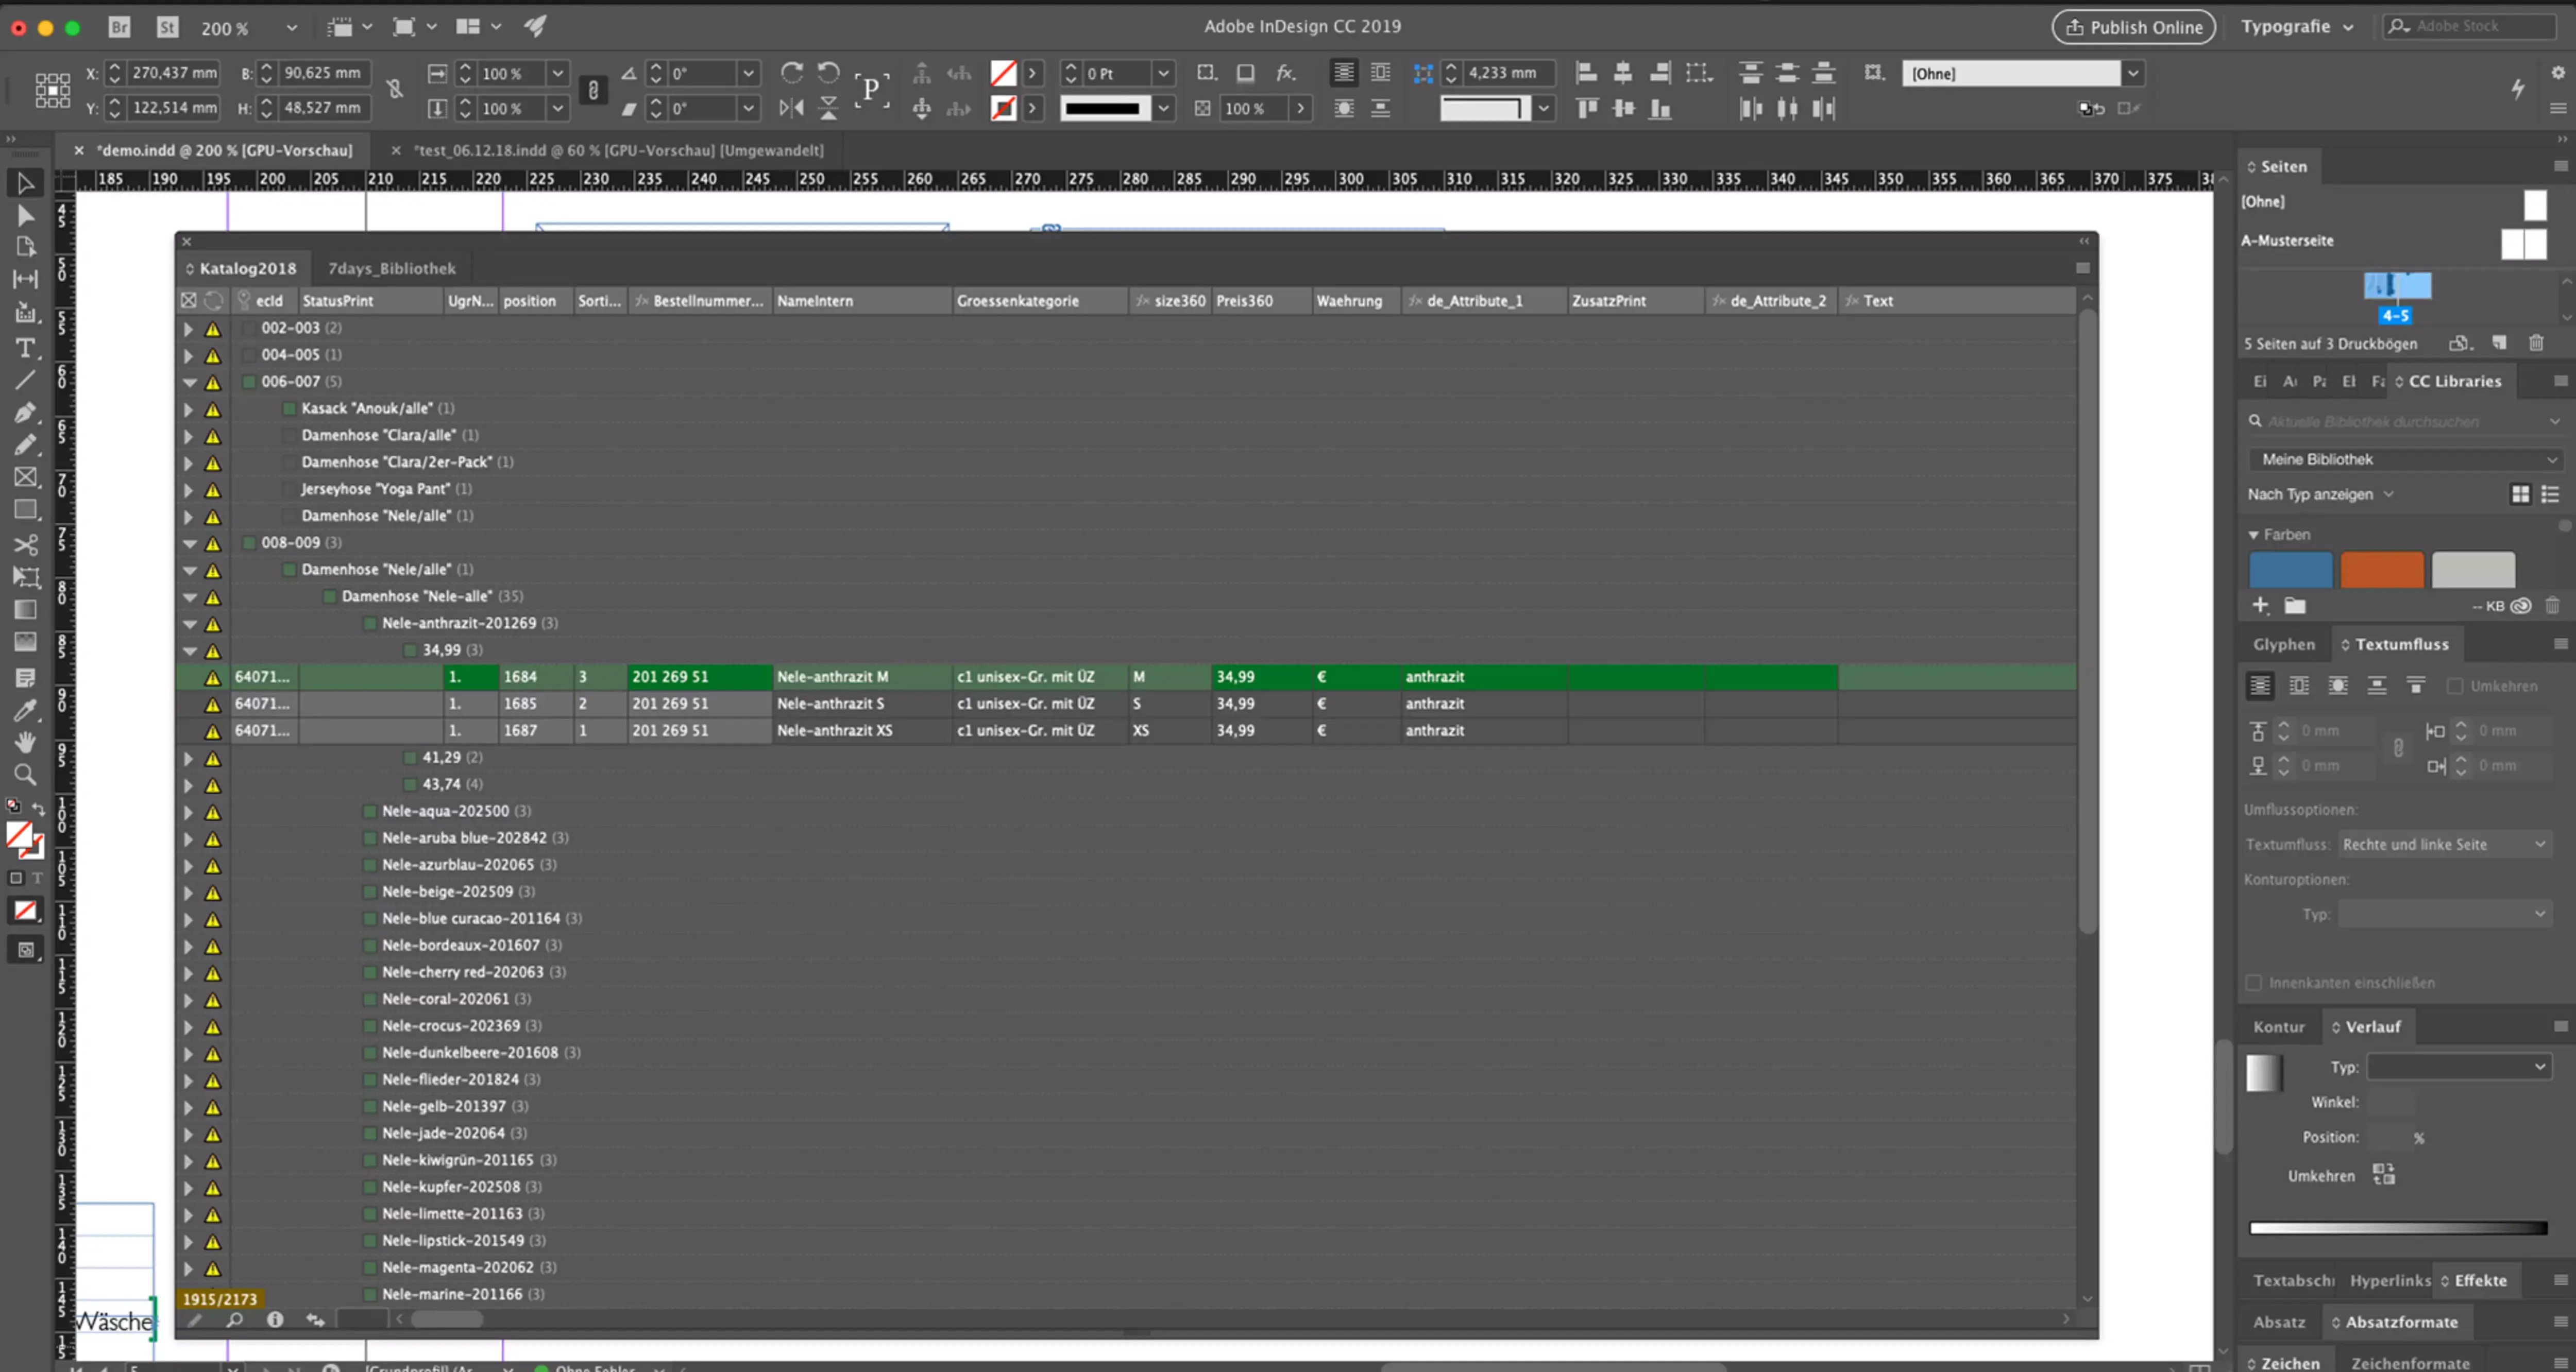
Task: Select the Type tool in toolbox
Action: click(x=25, y=348)
